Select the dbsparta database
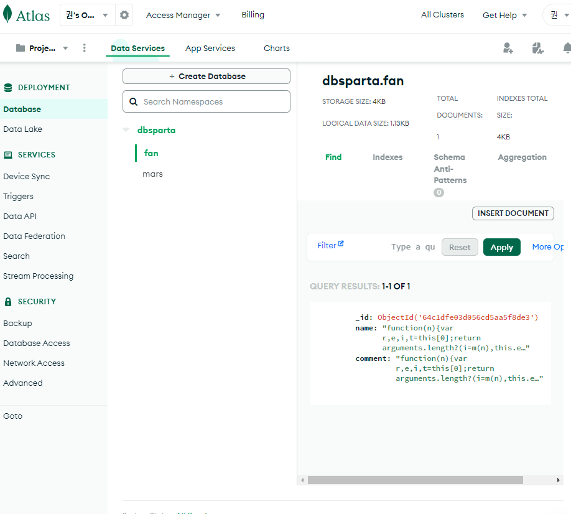The image size is (571, 514). click(156, 130)
